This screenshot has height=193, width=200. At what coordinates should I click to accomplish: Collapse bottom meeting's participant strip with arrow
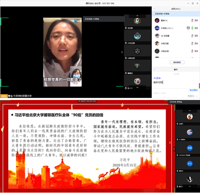[x=174, y=149]
